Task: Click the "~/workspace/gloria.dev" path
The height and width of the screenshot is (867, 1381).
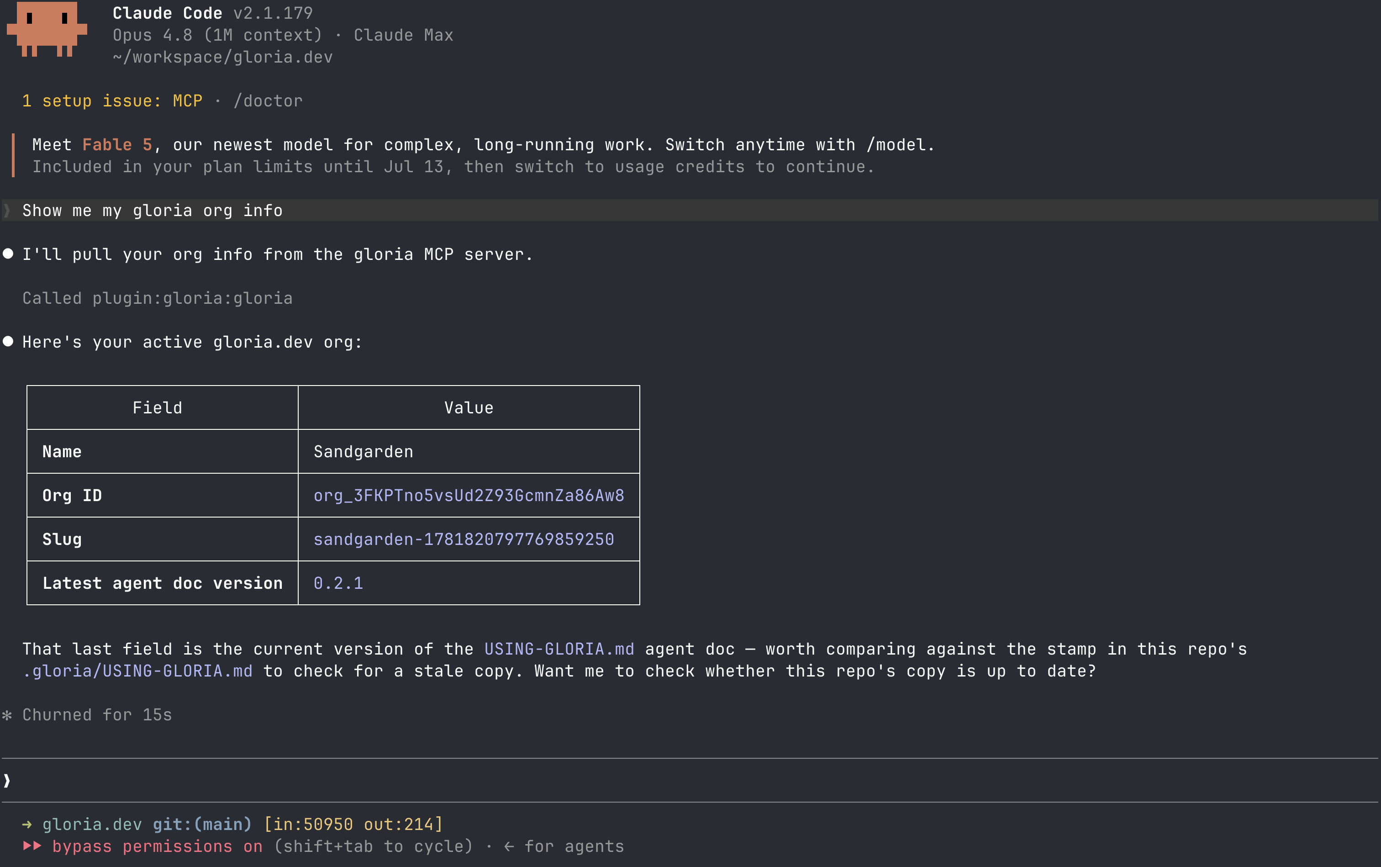Action: 222,58
